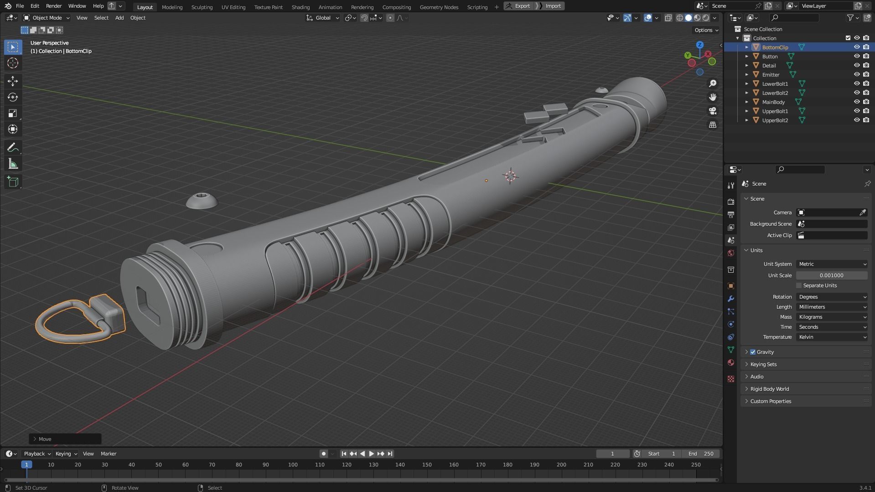Open the Length Millimeters dropdown
Screen dimensions: 875x492
tap(832, 307)
